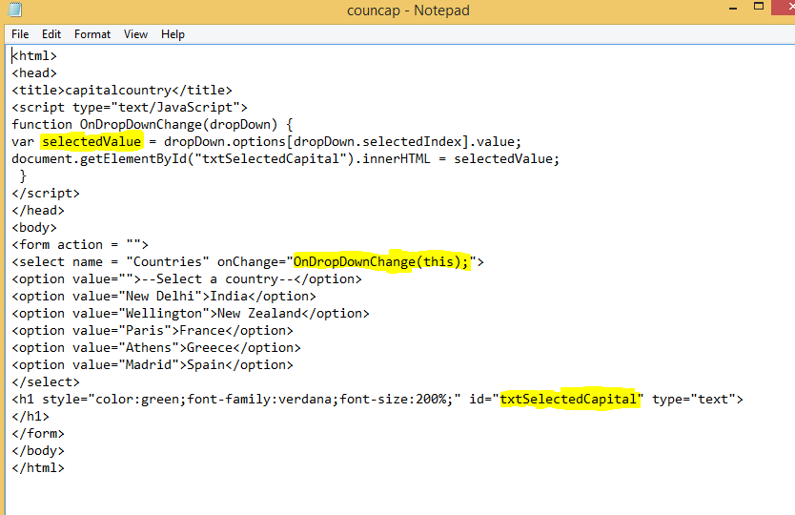Open the Edit menu
This screenshot has height=515, width=795.
pyautogui.click(x=51, y=34)
